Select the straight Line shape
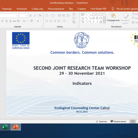The height and width of the screenshot is (138, 138). tap(87, 14)
